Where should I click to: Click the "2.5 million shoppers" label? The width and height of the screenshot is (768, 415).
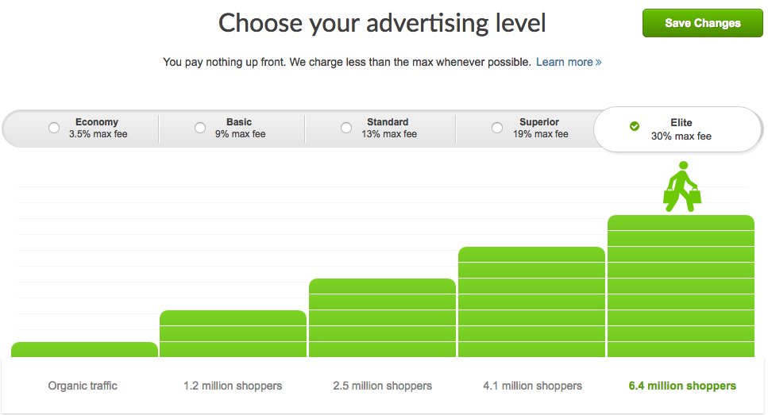pos(383,386)
